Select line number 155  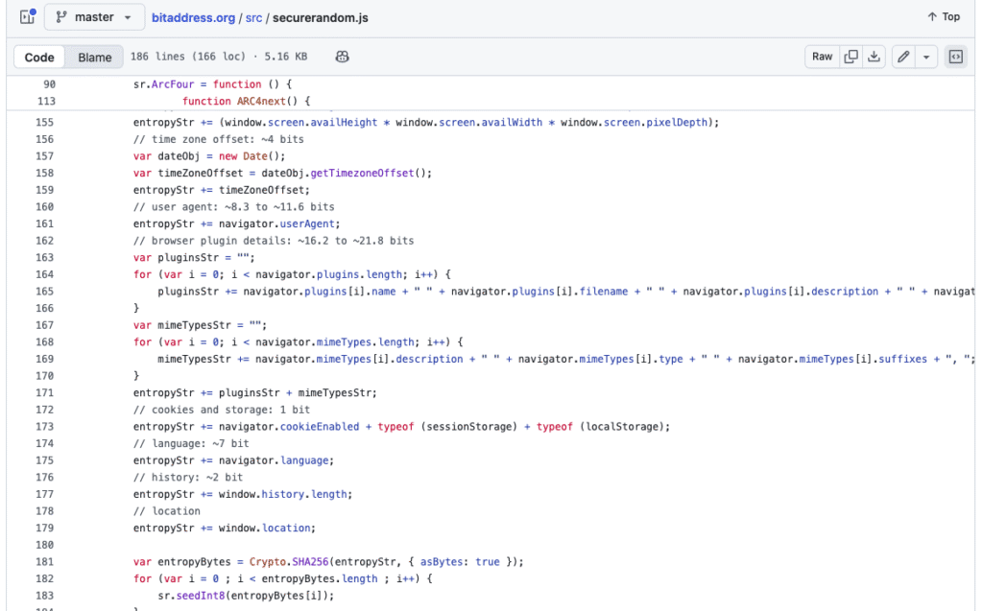point(44,122)
